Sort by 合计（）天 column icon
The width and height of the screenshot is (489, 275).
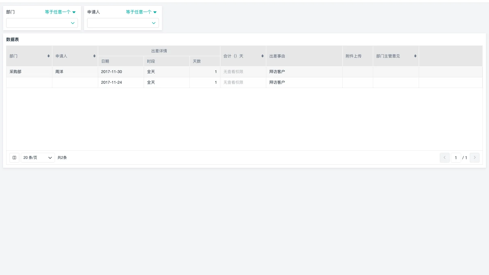click(x=263, y=56)
